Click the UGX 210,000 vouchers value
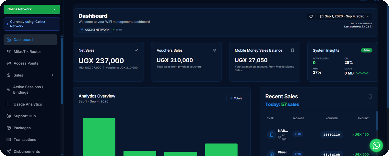This screenshot has width=389, height=156. click(x=175, y=60)
